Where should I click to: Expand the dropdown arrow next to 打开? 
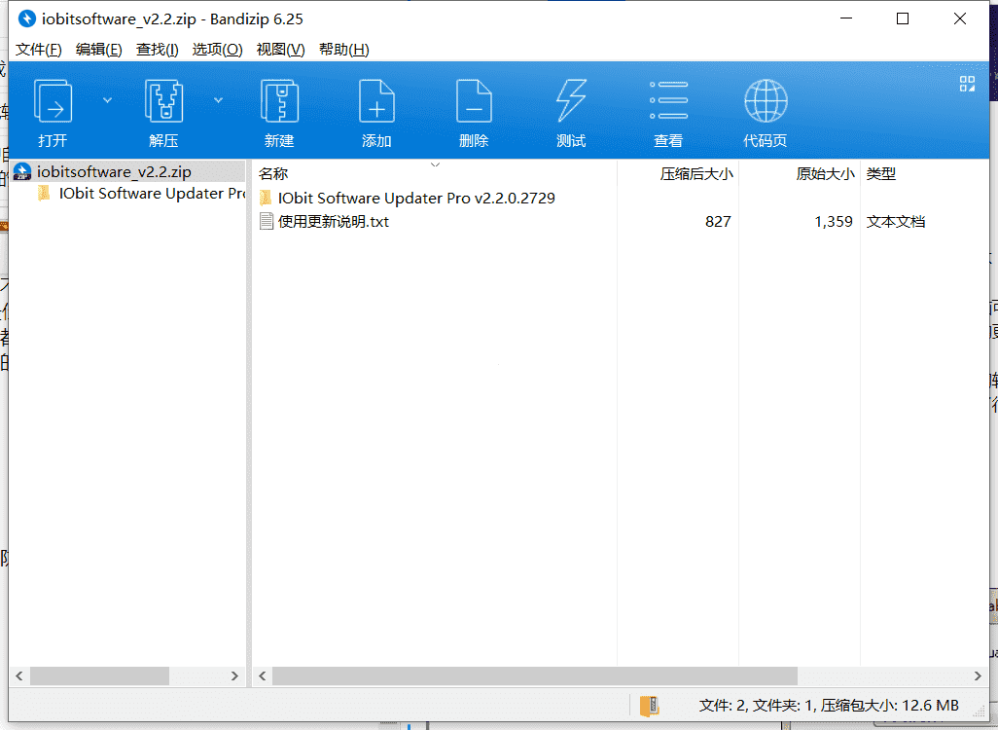[108, 100]
